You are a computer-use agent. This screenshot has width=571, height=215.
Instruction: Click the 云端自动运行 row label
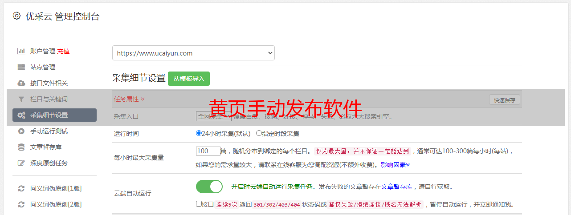pos(133,193)
